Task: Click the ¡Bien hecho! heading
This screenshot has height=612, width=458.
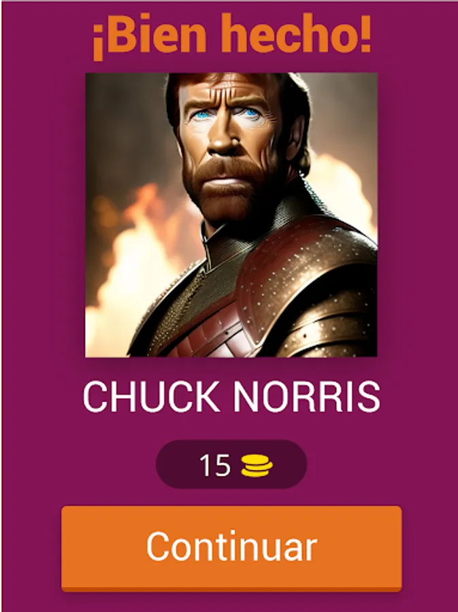Action: pyautogui.click(x=231, y=34)
